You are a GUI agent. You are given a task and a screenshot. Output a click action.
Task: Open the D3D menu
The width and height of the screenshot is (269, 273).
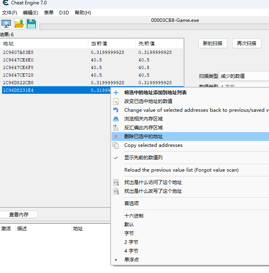pyautogui.click(x=64, y=13)
